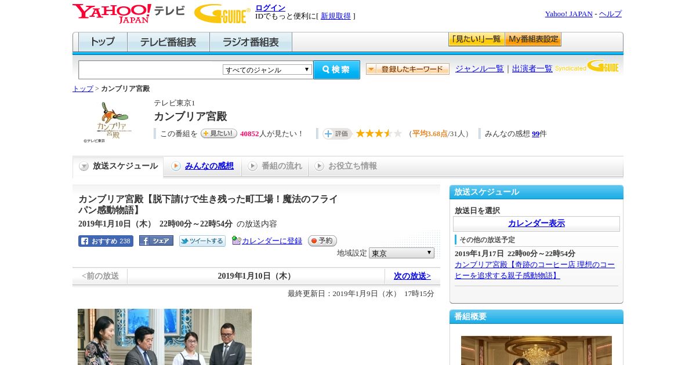Select the 放送スケジュール tab
696x365 pixels.
(118, 166)
